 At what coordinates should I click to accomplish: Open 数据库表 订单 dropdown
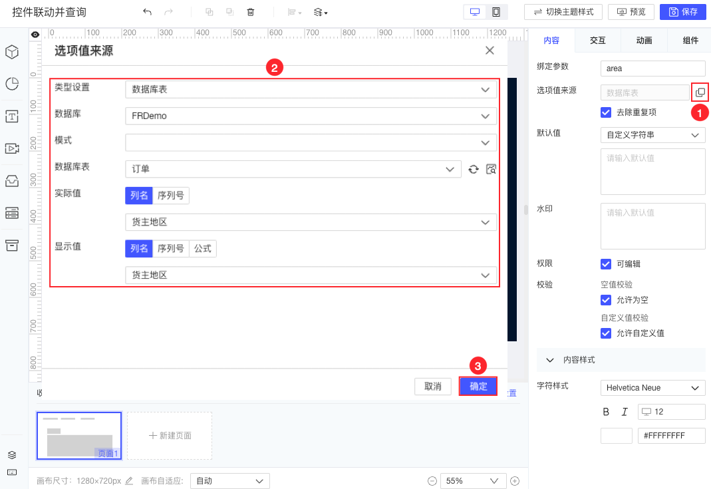(293, 169)
